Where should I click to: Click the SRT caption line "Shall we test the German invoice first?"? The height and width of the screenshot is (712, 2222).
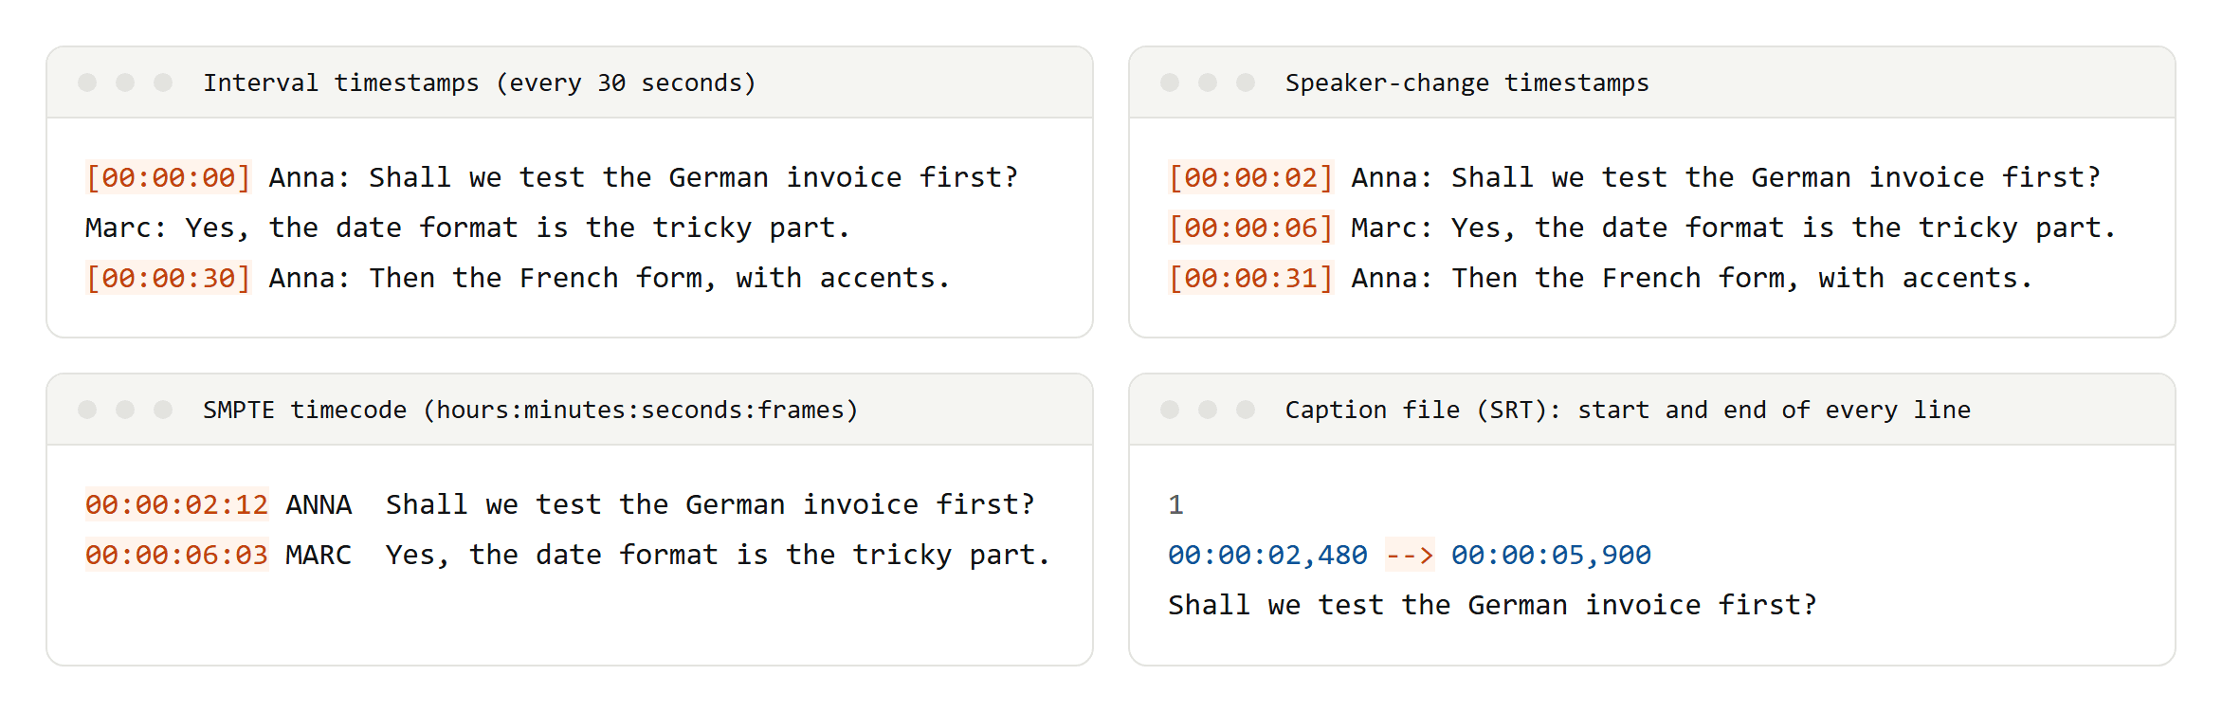(1492, 606)
